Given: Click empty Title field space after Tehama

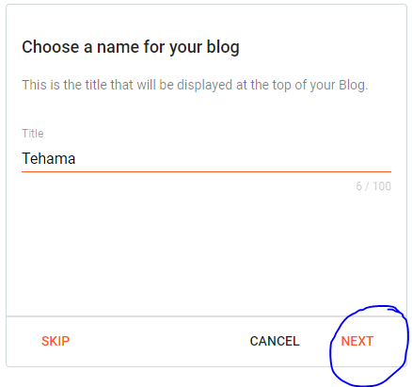Looking at the screenshot, I should [232, 158].
